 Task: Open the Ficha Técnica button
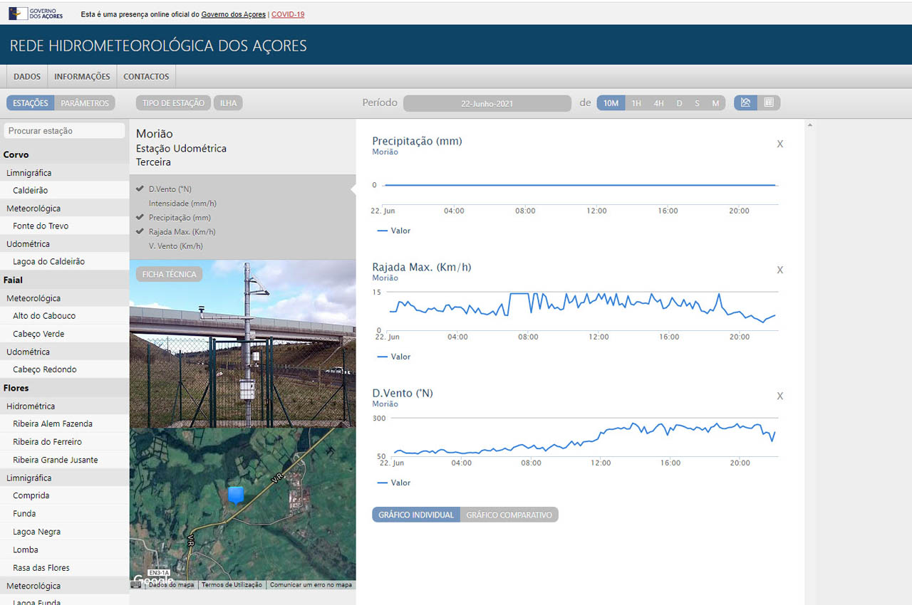(169, 274)
